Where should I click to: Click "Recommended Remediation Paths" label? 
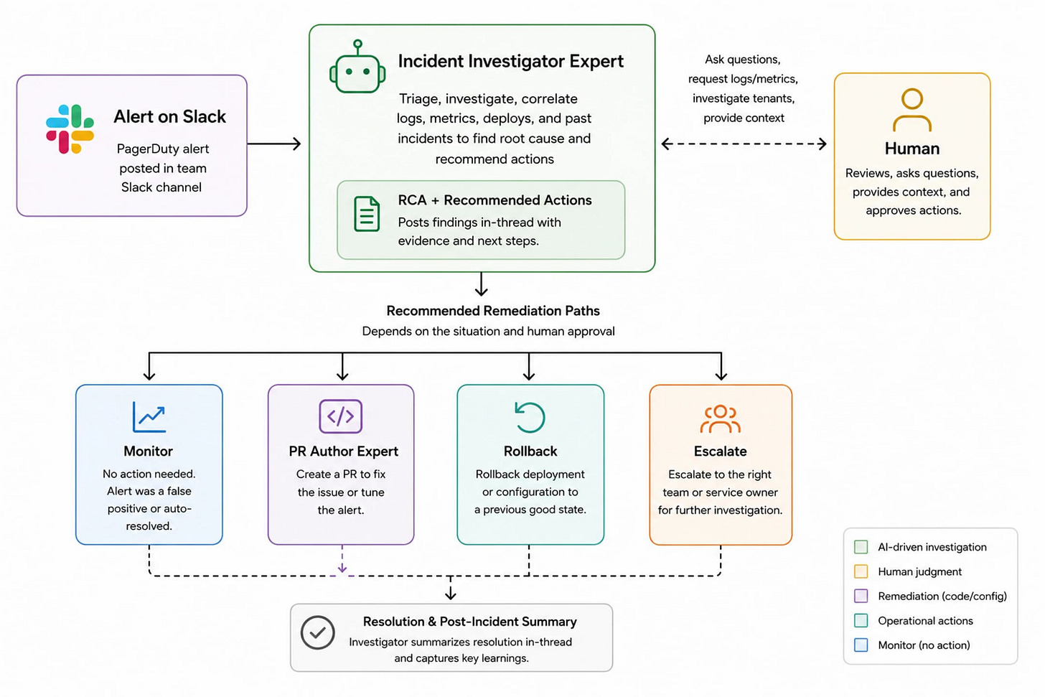coord(493,311)
